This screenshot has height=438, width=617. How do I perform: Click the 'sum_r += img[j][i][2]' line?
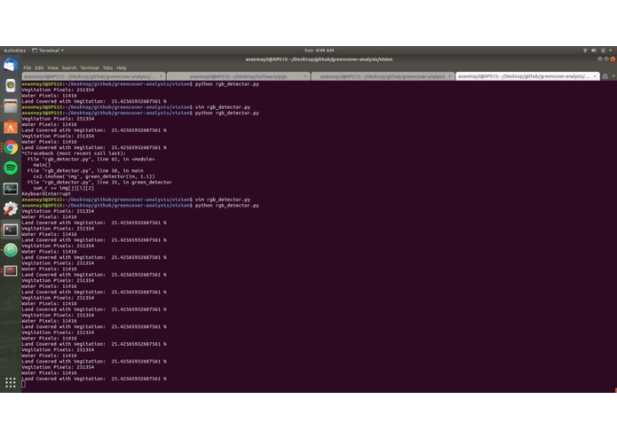tap(64, 188)
